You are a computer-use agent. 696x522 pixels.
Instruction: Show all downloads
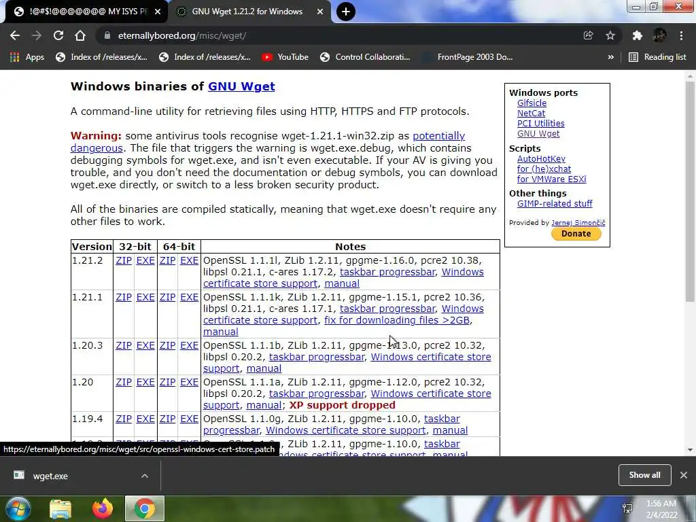[644, 475]
